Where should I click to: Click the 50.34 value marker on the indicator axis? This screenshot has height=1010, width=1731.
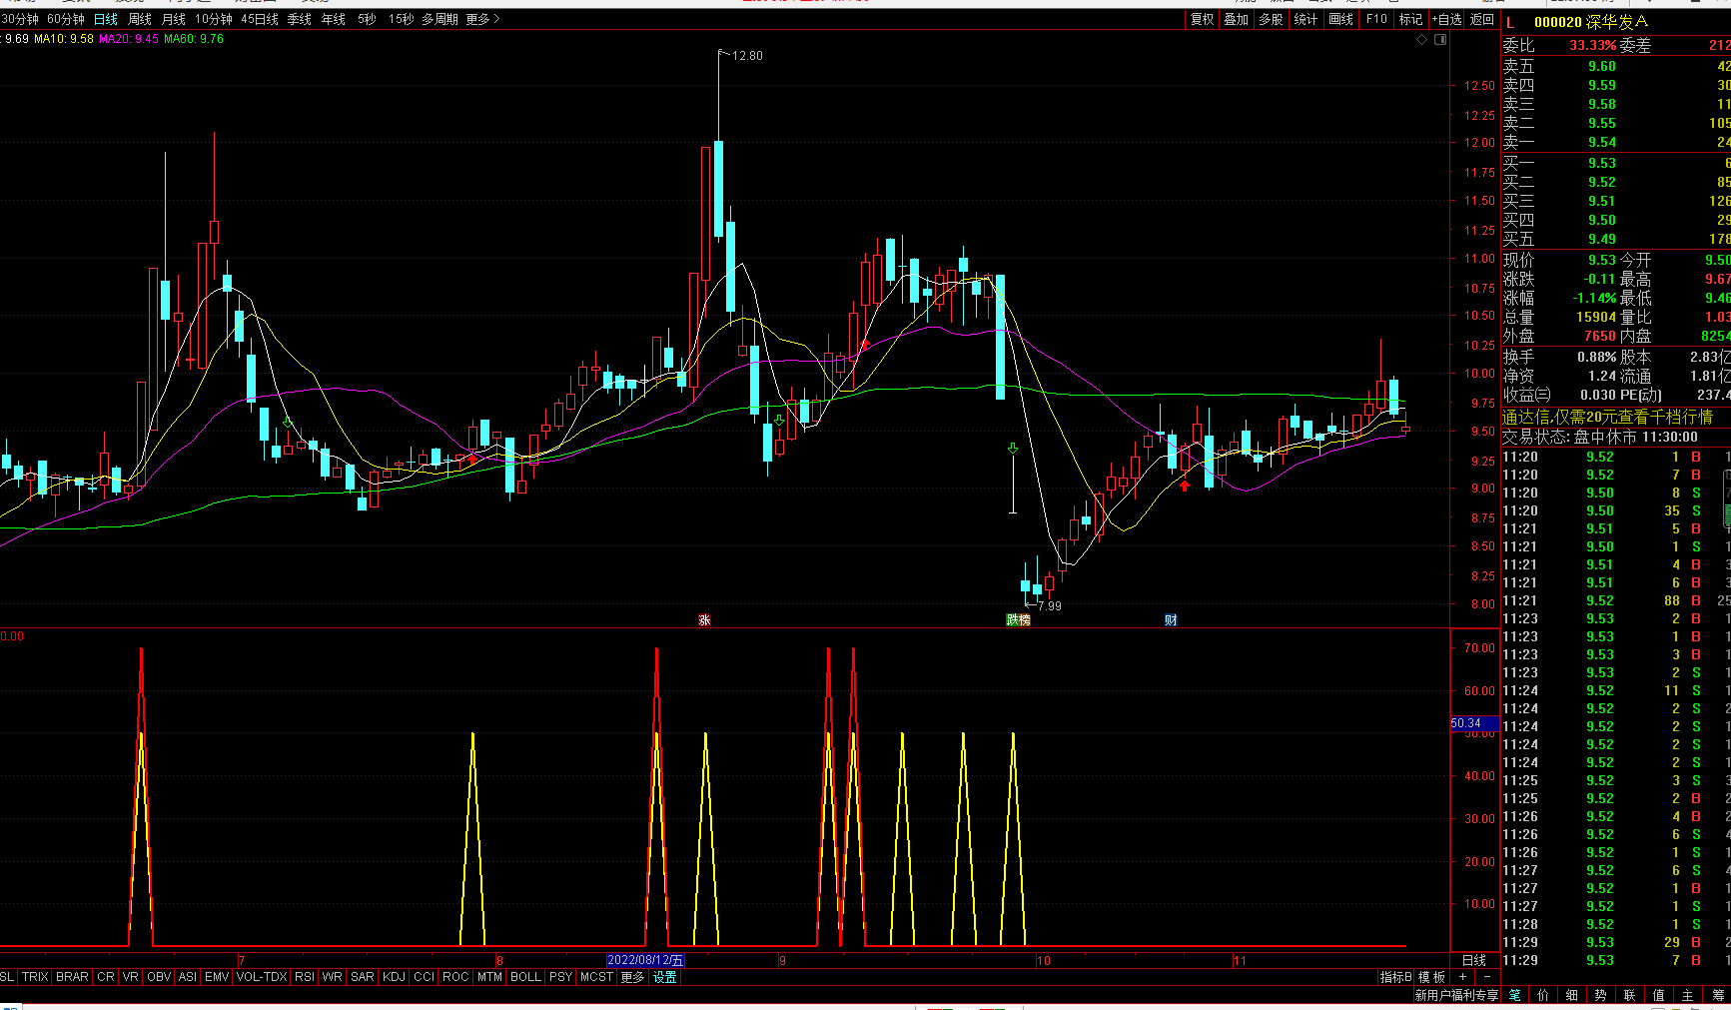pyautogui.click(x=1474, y=723)
